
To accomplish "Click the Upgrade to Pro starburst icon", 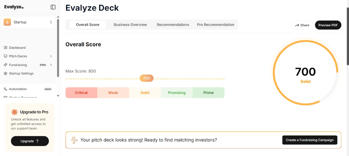I will pos(15,112).
